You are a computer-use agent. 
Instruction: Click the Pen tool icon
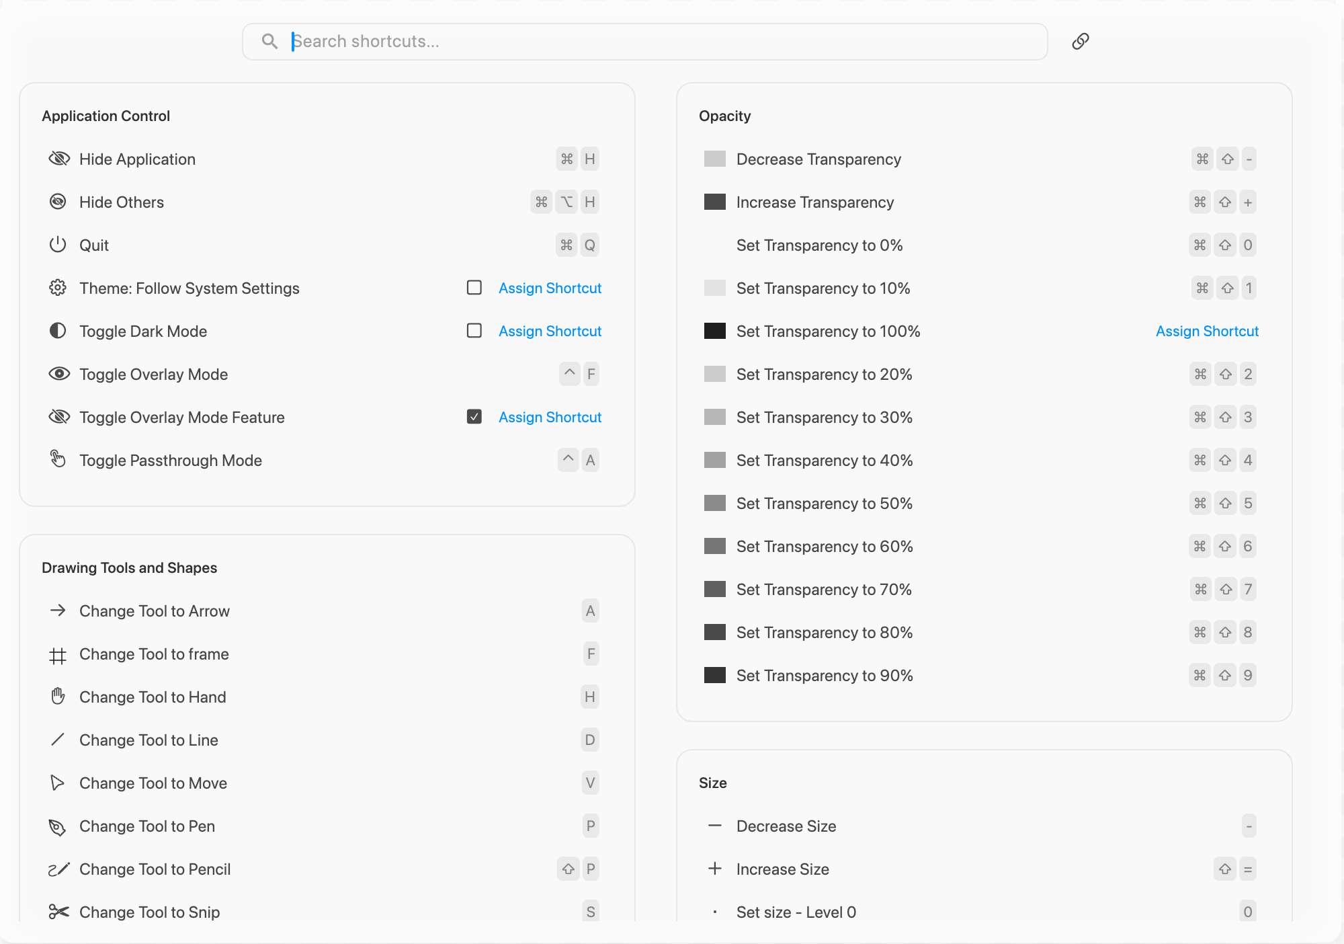[x=58, y=827]
